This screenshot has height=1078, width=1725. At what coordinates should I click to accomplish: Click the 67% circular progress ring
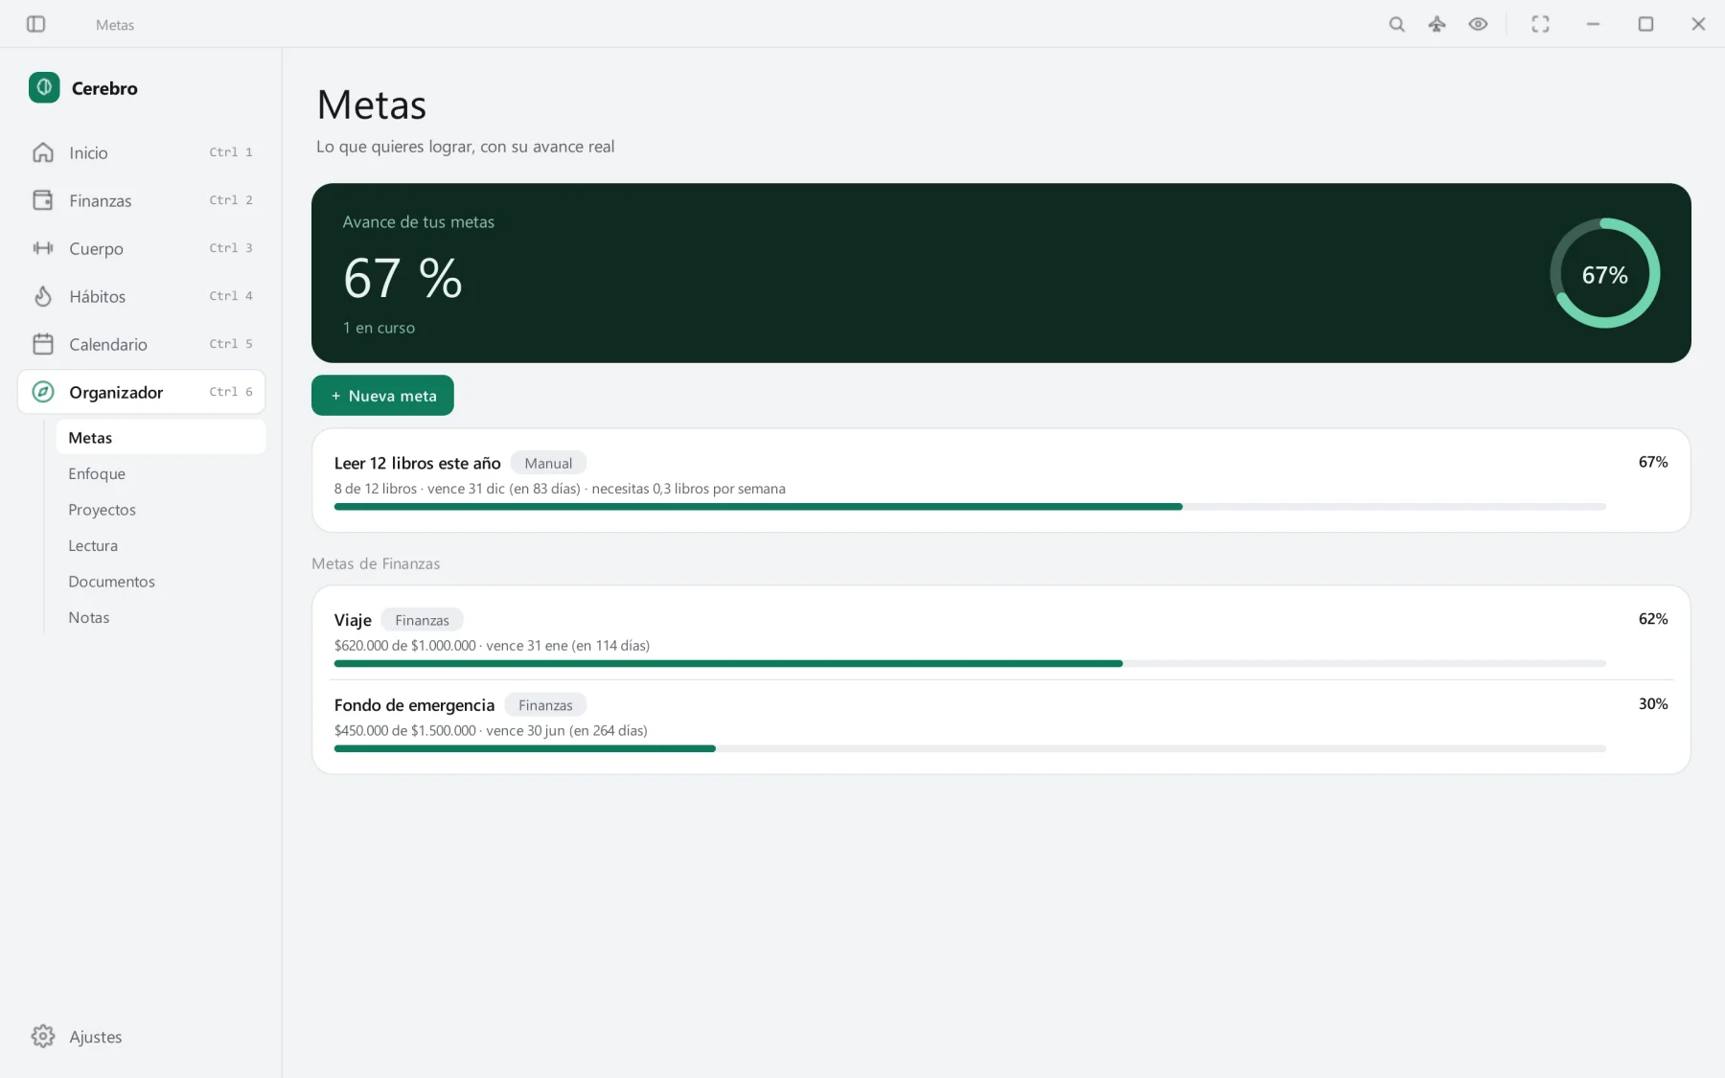tap(1604, 273)
